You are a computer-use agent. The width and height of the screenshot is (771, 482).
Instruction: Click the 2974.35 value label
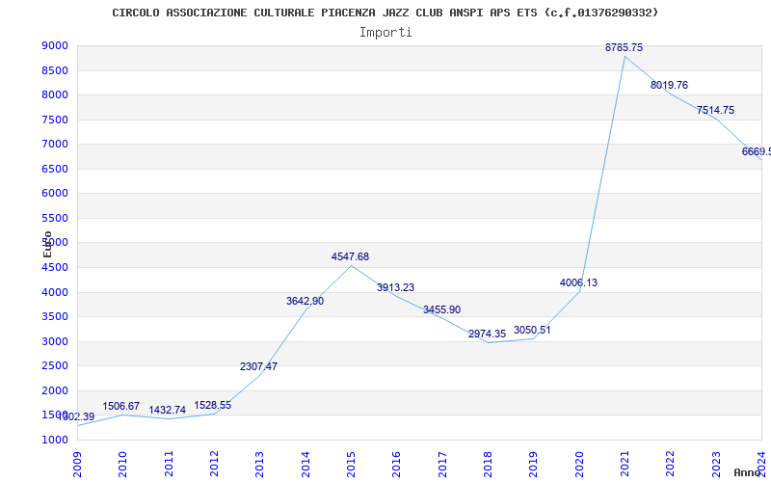click(487, 335)
